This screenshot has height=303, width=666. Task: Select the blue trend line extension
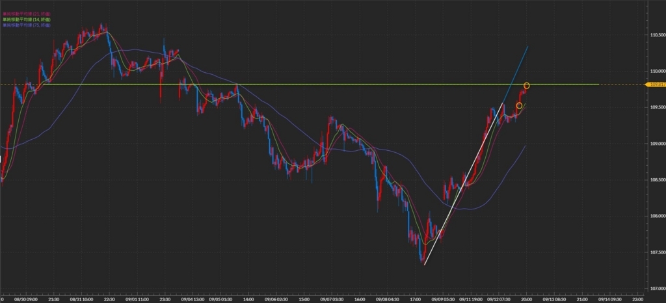tap(516, 75)
